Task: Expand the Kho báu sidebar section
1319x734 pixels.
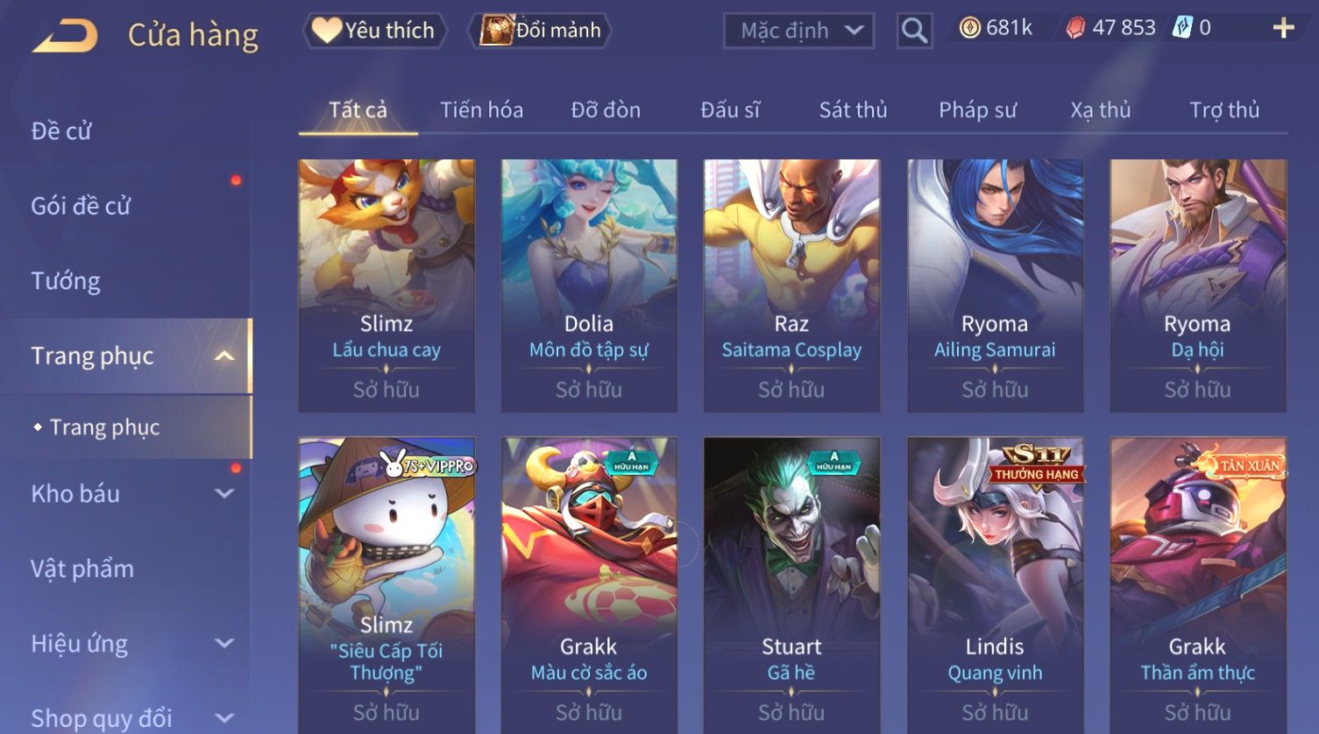Action: [x=224, y=493]
